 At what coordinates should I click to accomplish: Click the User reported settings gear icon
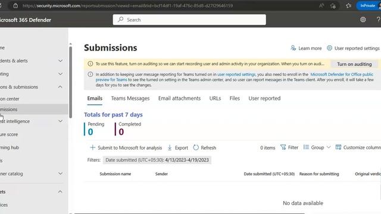(329, 48)
